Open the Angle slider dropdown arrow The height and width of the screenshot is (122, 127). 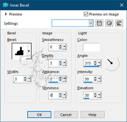99,63
